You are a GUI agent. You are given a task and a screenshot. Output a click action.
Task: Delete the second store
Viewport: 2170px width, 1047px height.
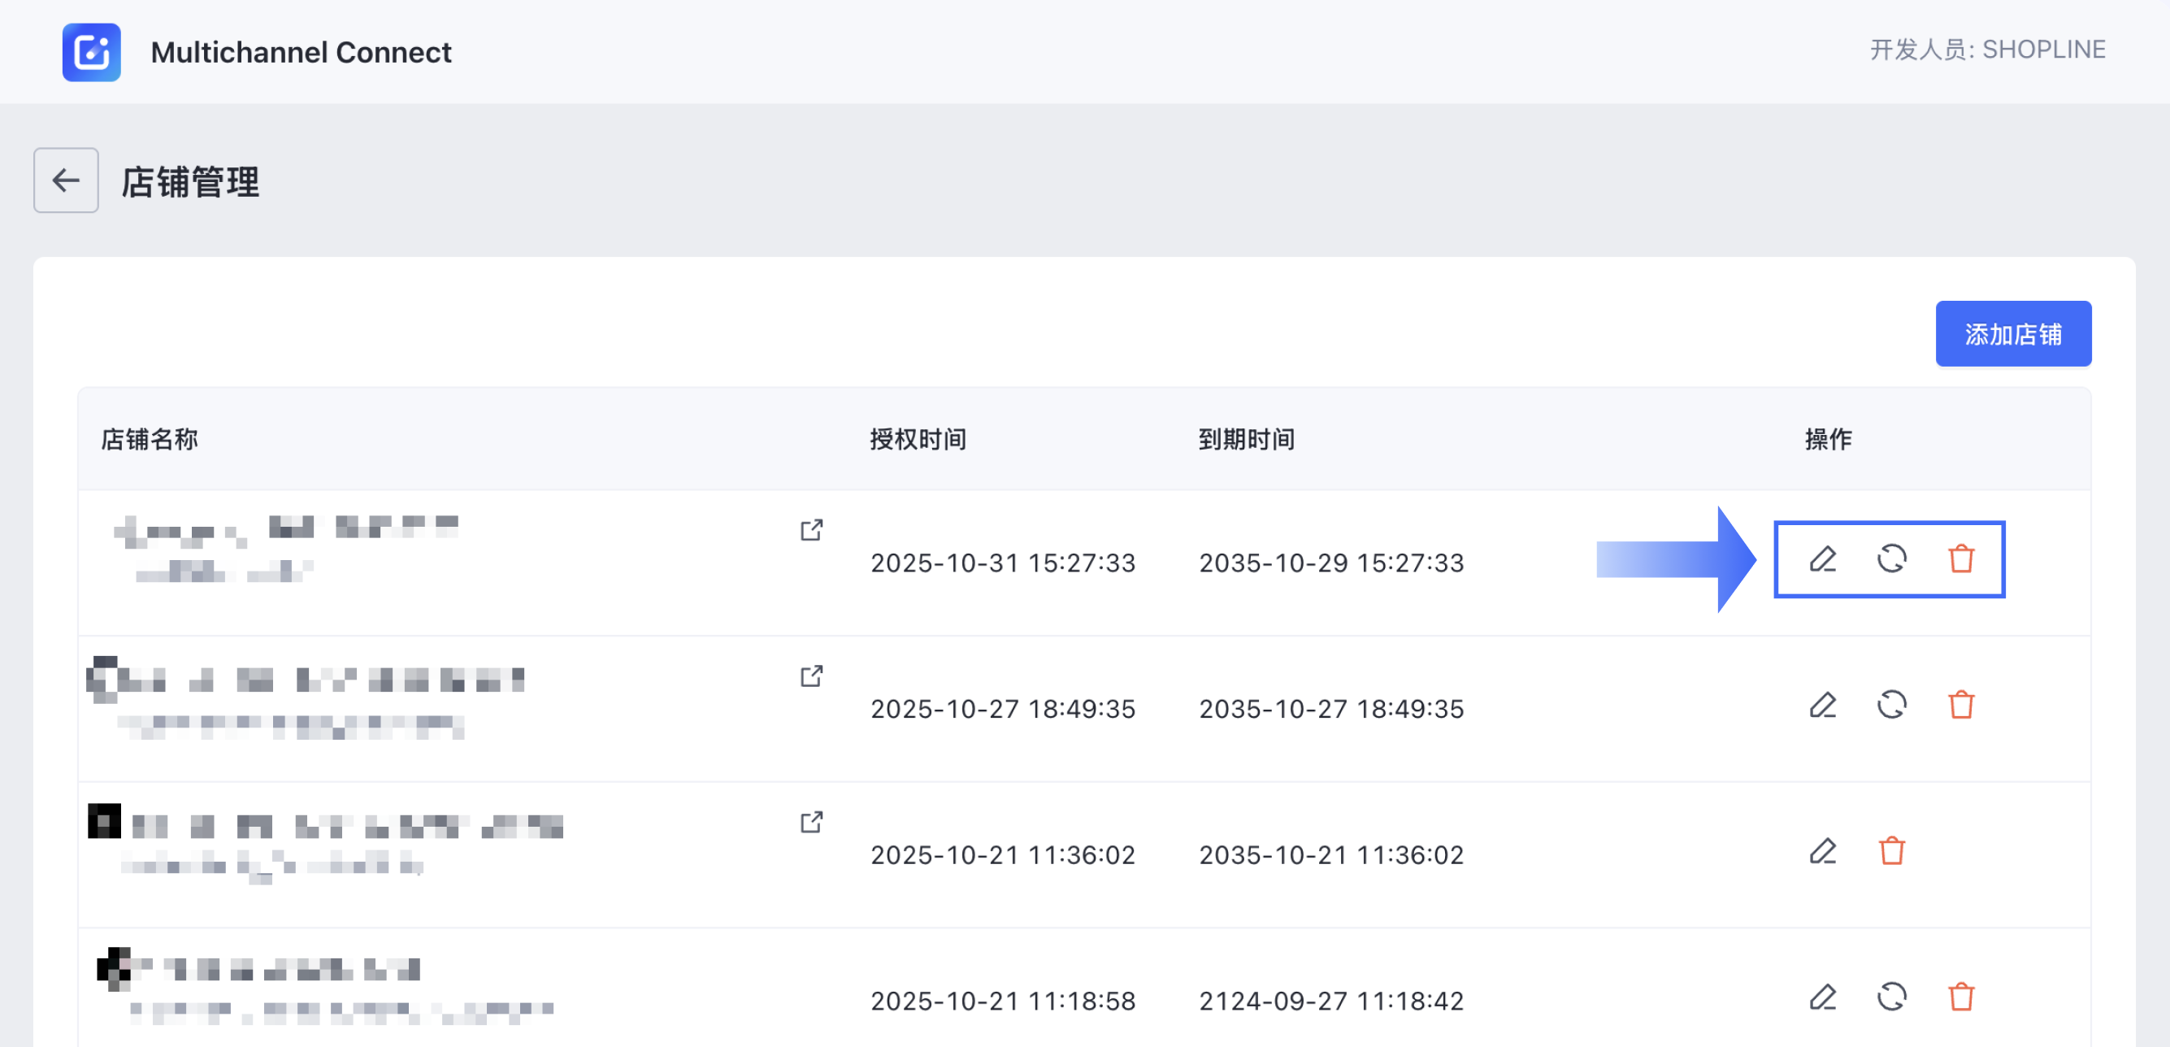coord(1961,705)
